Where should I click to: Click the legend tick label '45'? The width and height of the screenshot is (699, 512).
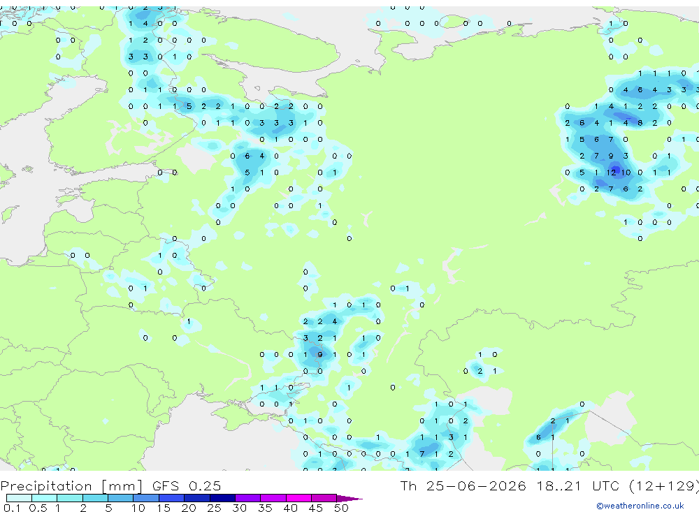316,508
